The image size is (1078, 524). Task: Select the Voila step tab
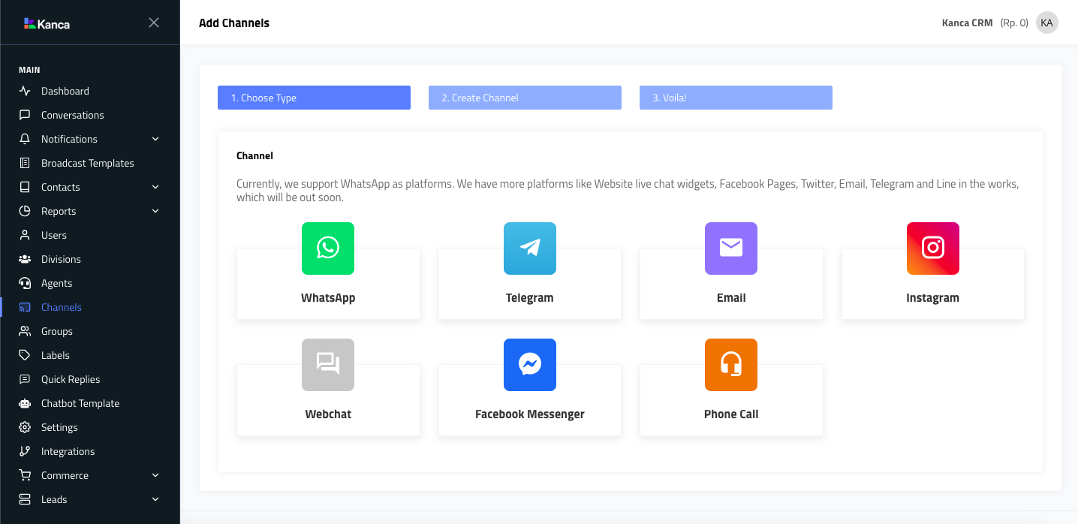click(736, 97)
